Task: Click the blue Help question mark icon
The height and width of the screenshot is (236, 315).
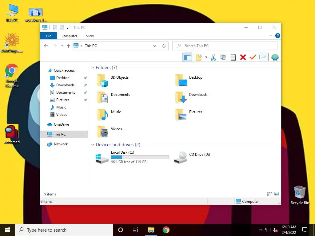Action: [x=277, y=36]
